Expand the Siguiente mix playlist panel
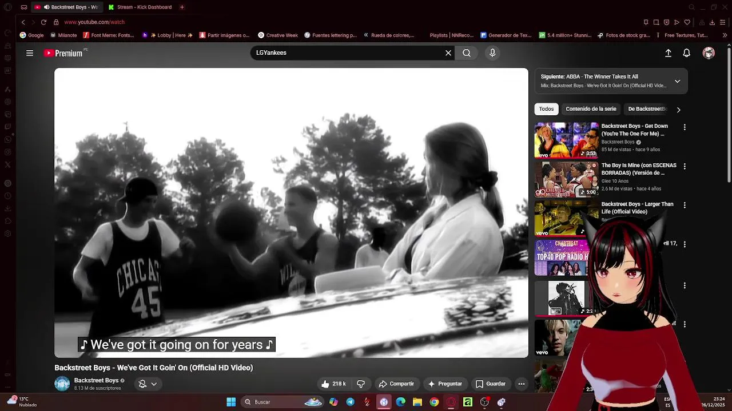 click(677, 81)
